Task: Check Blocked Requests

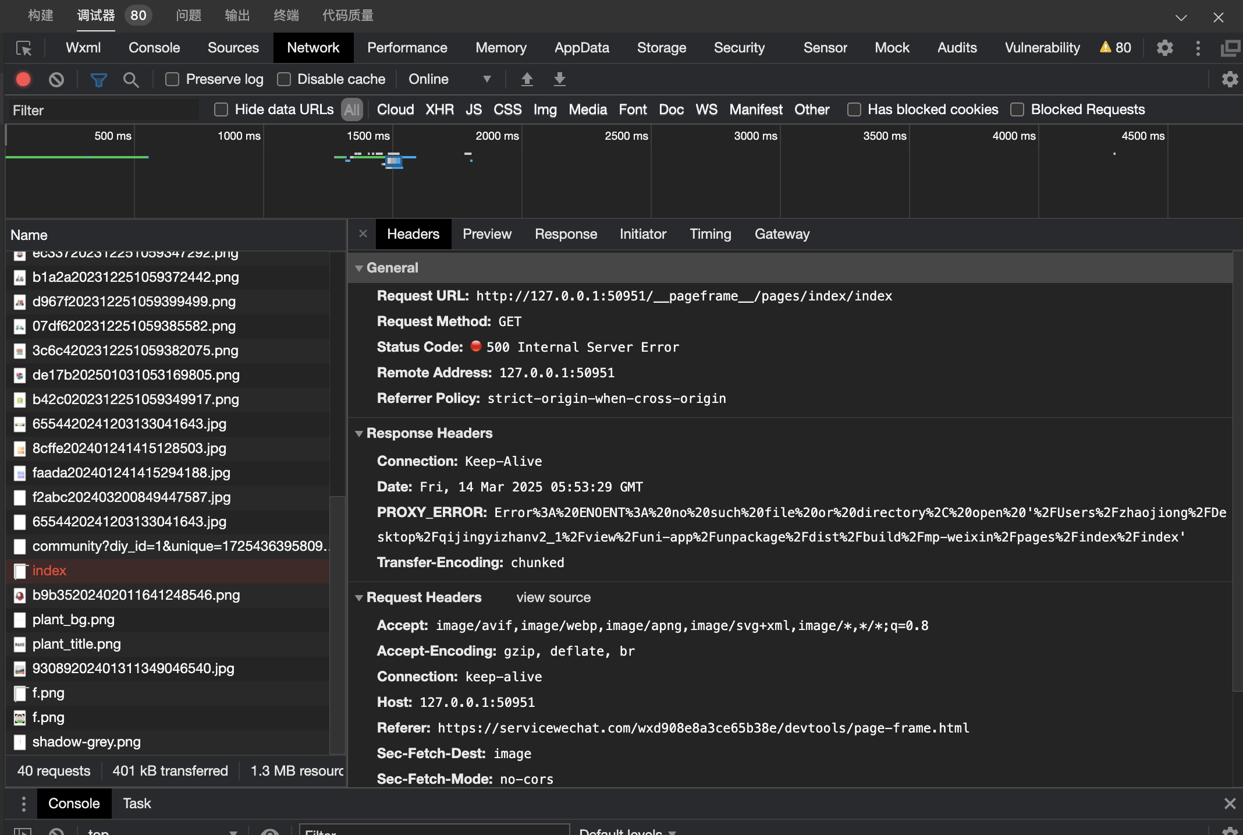Action: [1017, 109]
